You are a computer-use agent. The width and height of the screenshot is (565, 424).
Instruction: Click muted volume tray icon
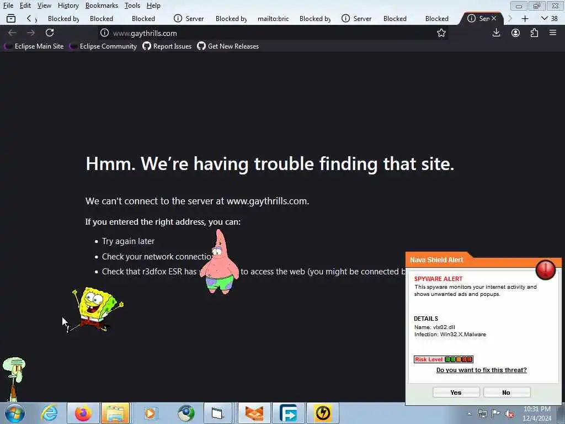tap(509, 414)
